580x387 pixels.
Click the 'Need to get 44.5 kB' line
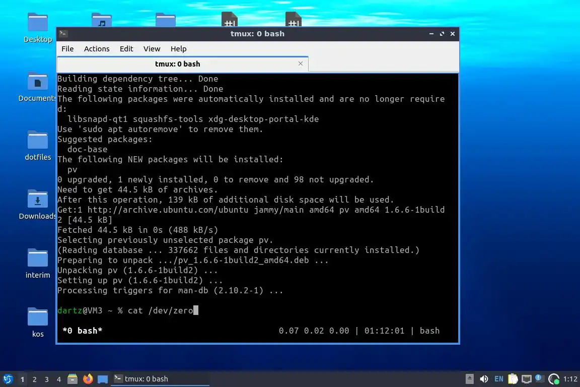[137, 189]
